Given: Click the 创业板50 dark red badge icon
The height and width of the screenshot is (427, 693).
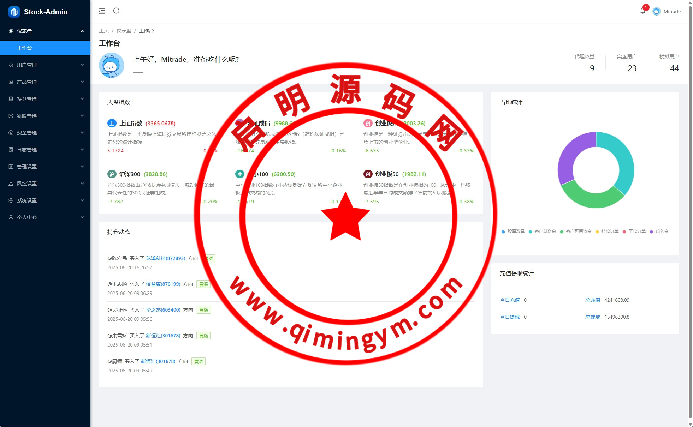Looking at the screenshot, I should (x=368, y=174).
